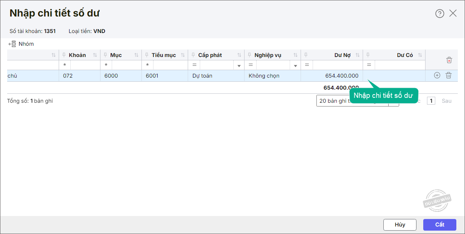Open the Tiểu mục filter operator asterisk
Viewport: 465px width, 234px height.
[x=147, y=65]
